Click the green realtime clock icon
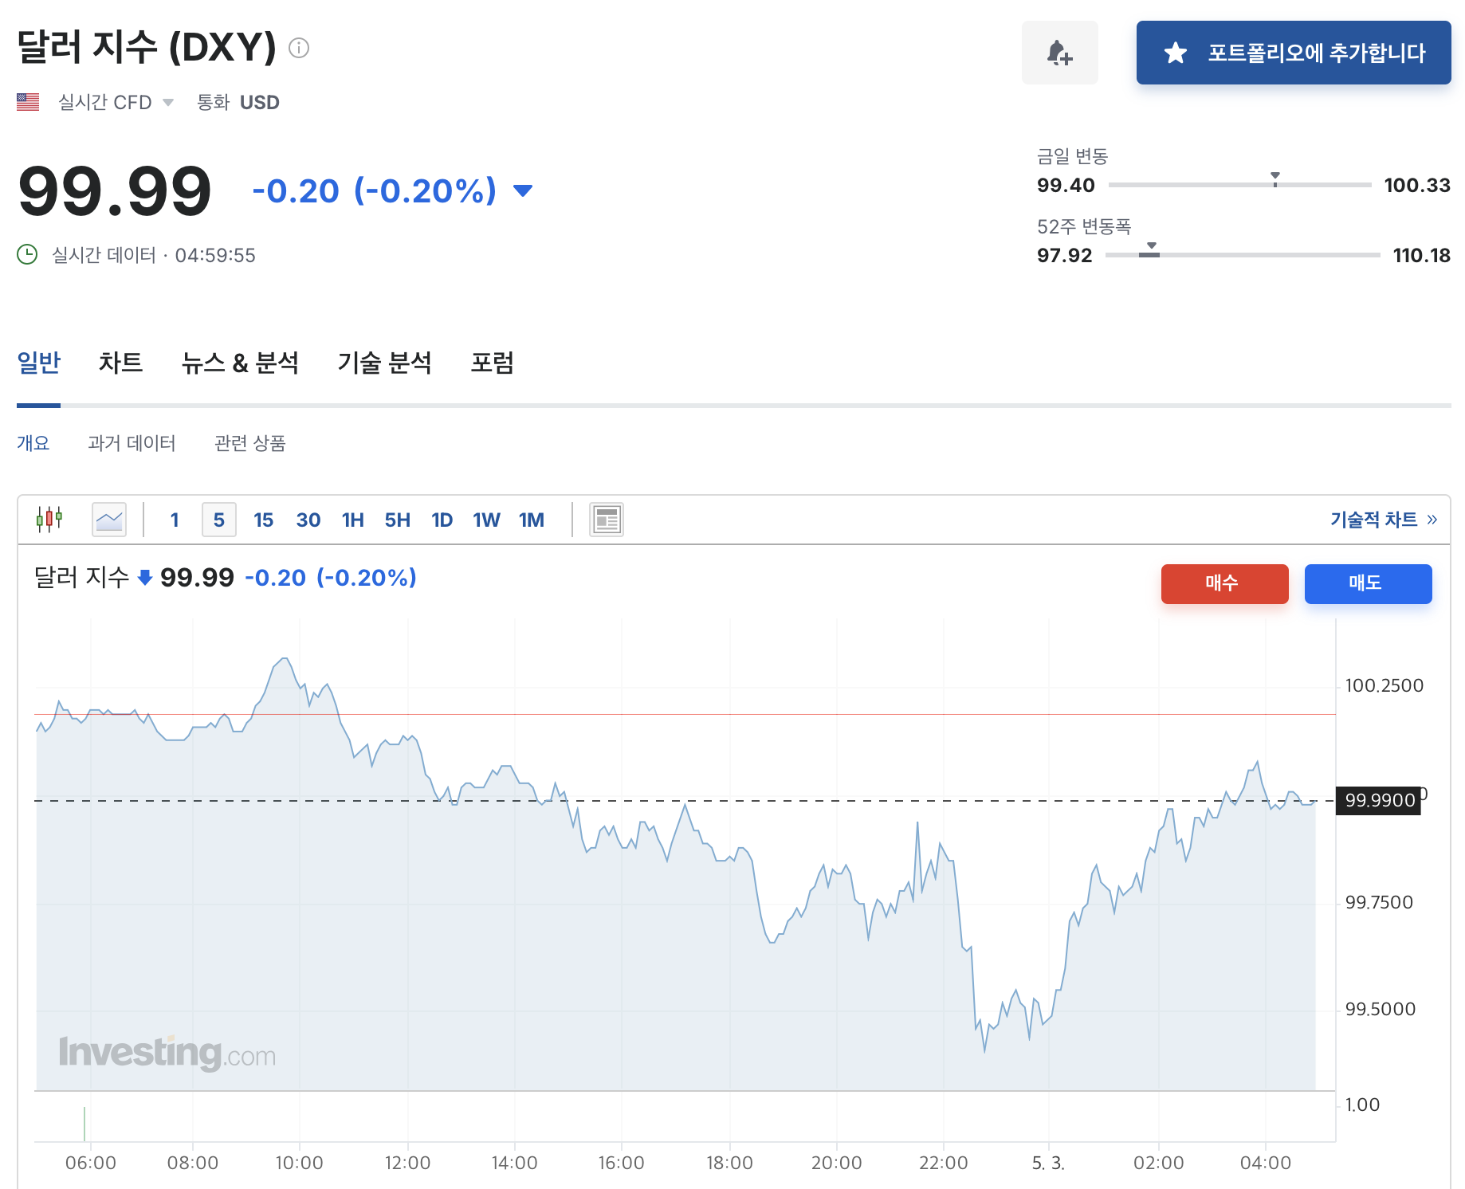Viewport: 1465px width, 1189px height. click(27, 254)
